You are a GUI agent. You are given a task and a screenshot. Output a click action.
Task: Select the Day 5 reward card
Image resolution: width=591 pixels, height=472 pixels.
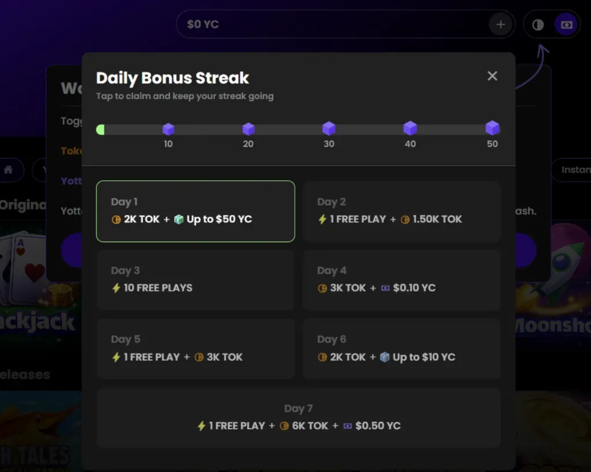click(x=196, y=349)
